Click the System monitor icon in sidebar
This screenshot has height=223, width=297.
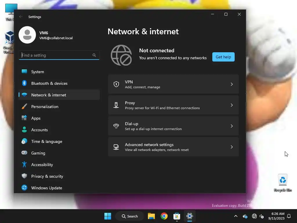pos(24,71)
